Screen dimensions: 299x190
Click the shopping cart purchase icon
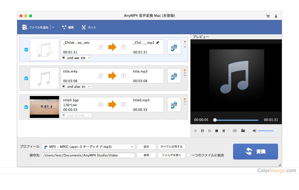tap(268, 16)
